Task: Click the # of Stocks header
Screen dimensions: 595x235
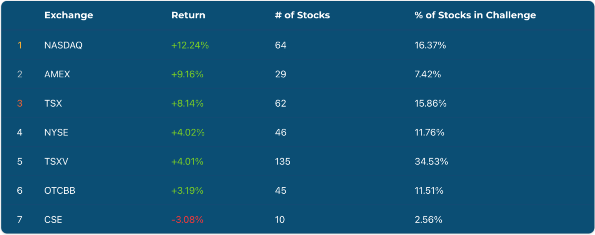Action: point(302,15)
